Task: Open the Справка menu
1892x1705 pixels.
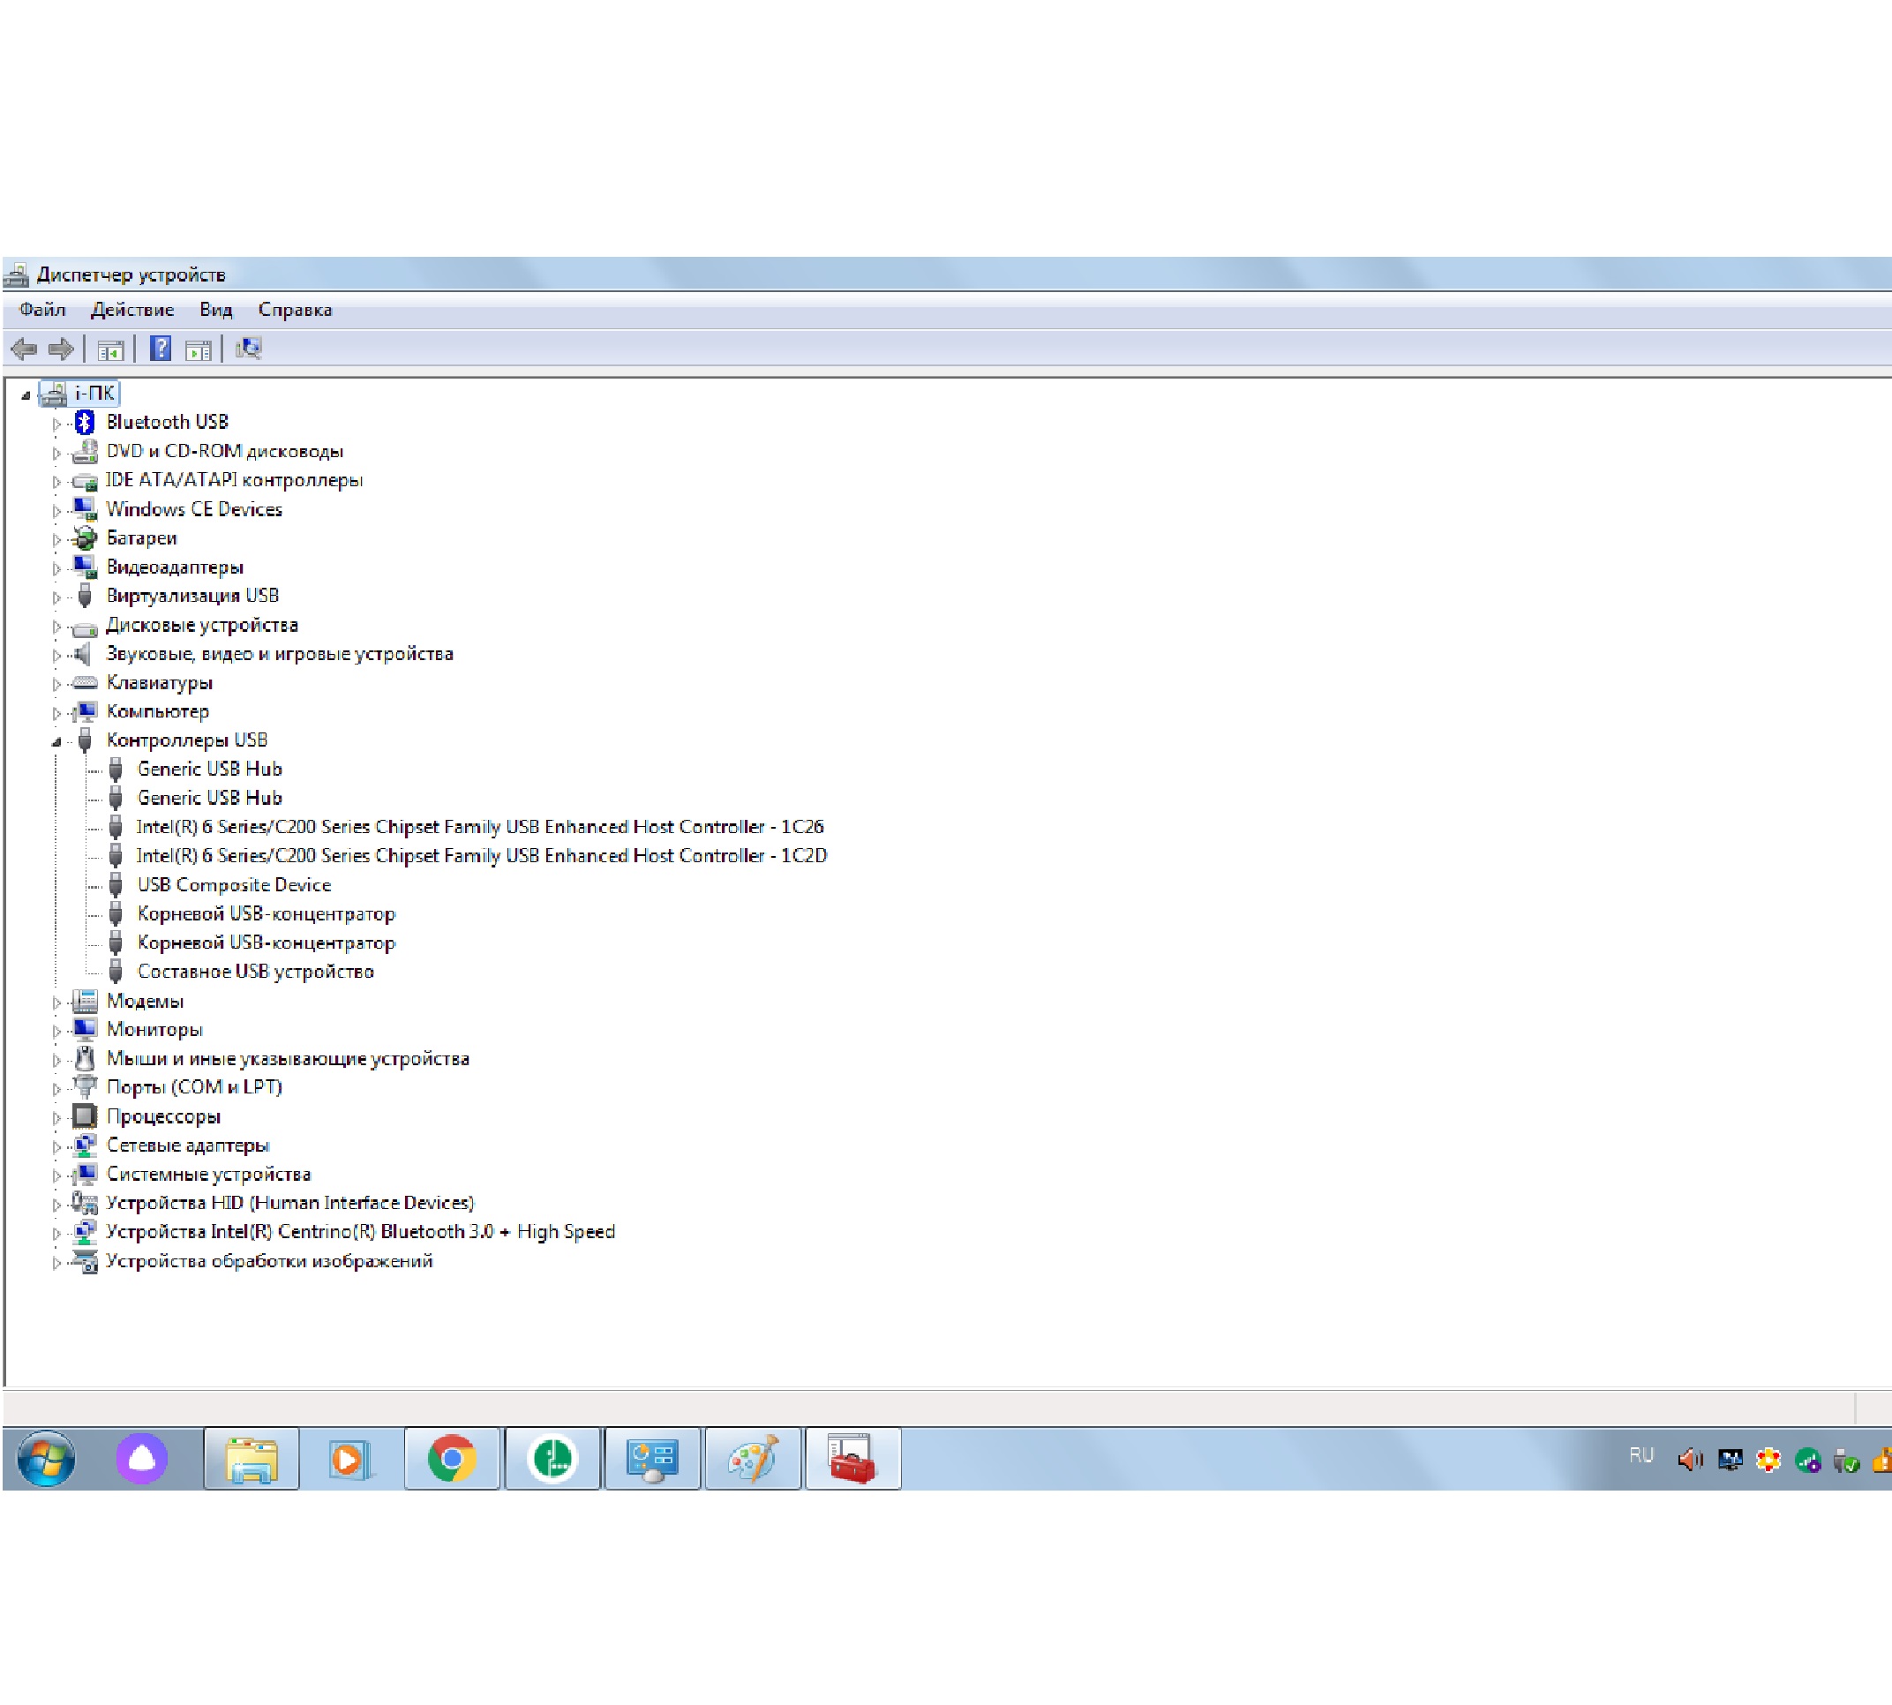Action: coord(295,310)
